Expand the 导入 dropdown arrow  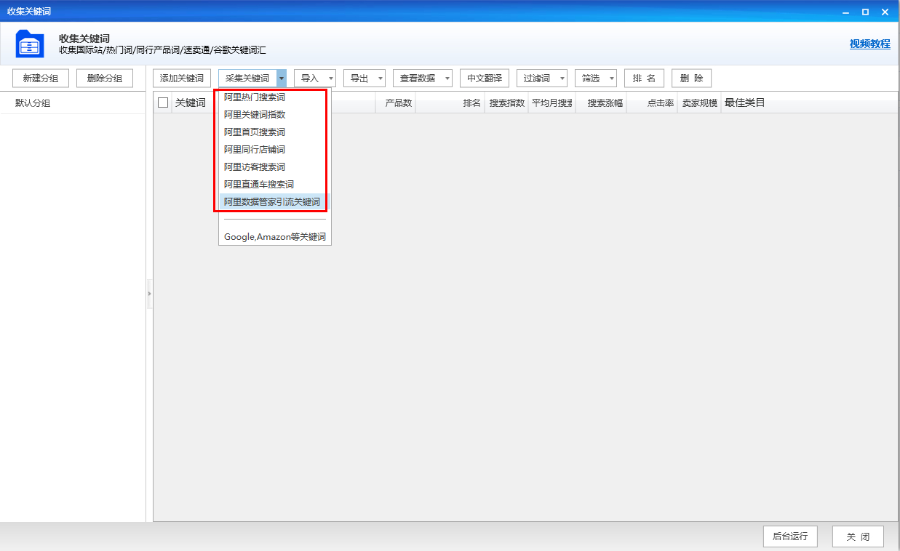pyautogui.click(x=331, y=79)
